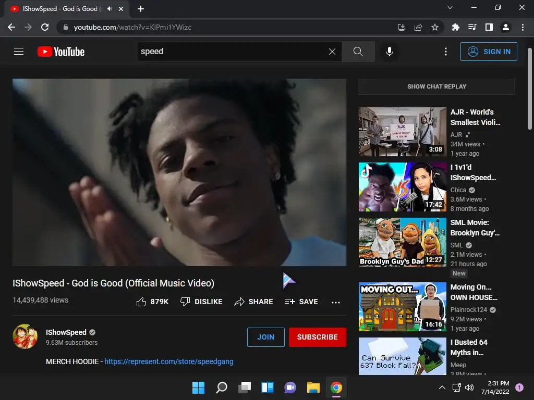Screen dimensions: 534x400
Task: Open SML Movie Brooklyn Guy thumbnail
Action: pos(402,242)
